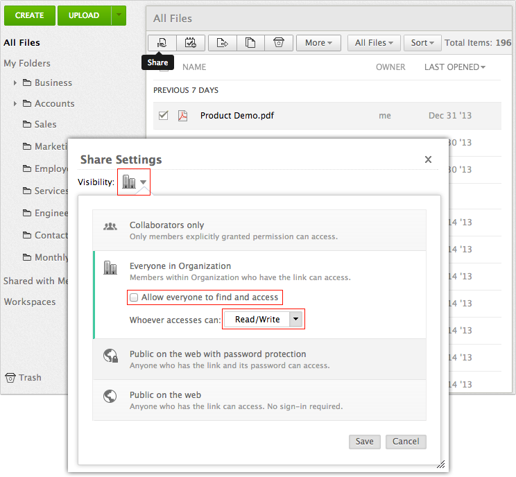Screen dimensions: 516x477
Task: Open the All Files filter dropdown
Action: (374, 43)
